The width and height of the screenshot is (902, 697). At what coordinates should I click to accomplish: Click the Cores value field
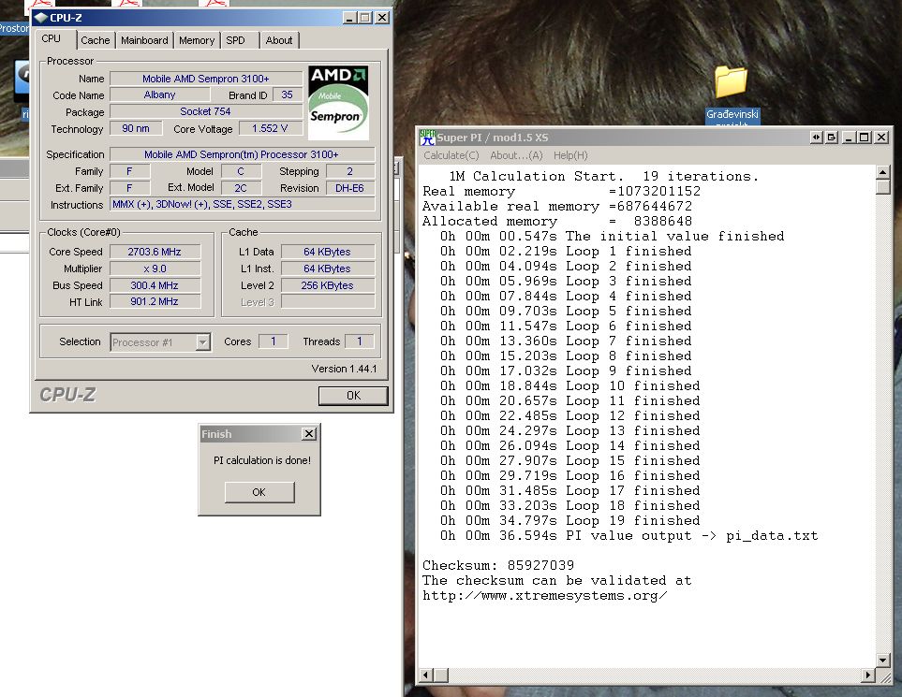click(274, 341)
